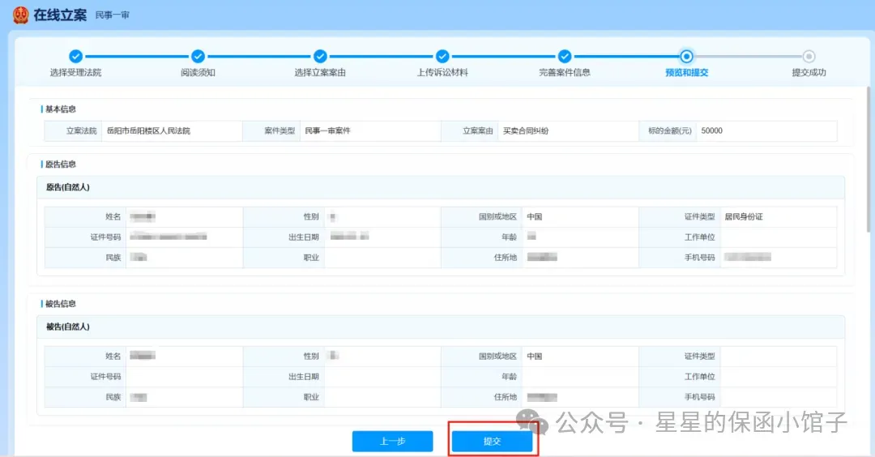Click the 基本信息 section heading
The width and height of the screenshot is (875, 457).
tap(60, 109)
